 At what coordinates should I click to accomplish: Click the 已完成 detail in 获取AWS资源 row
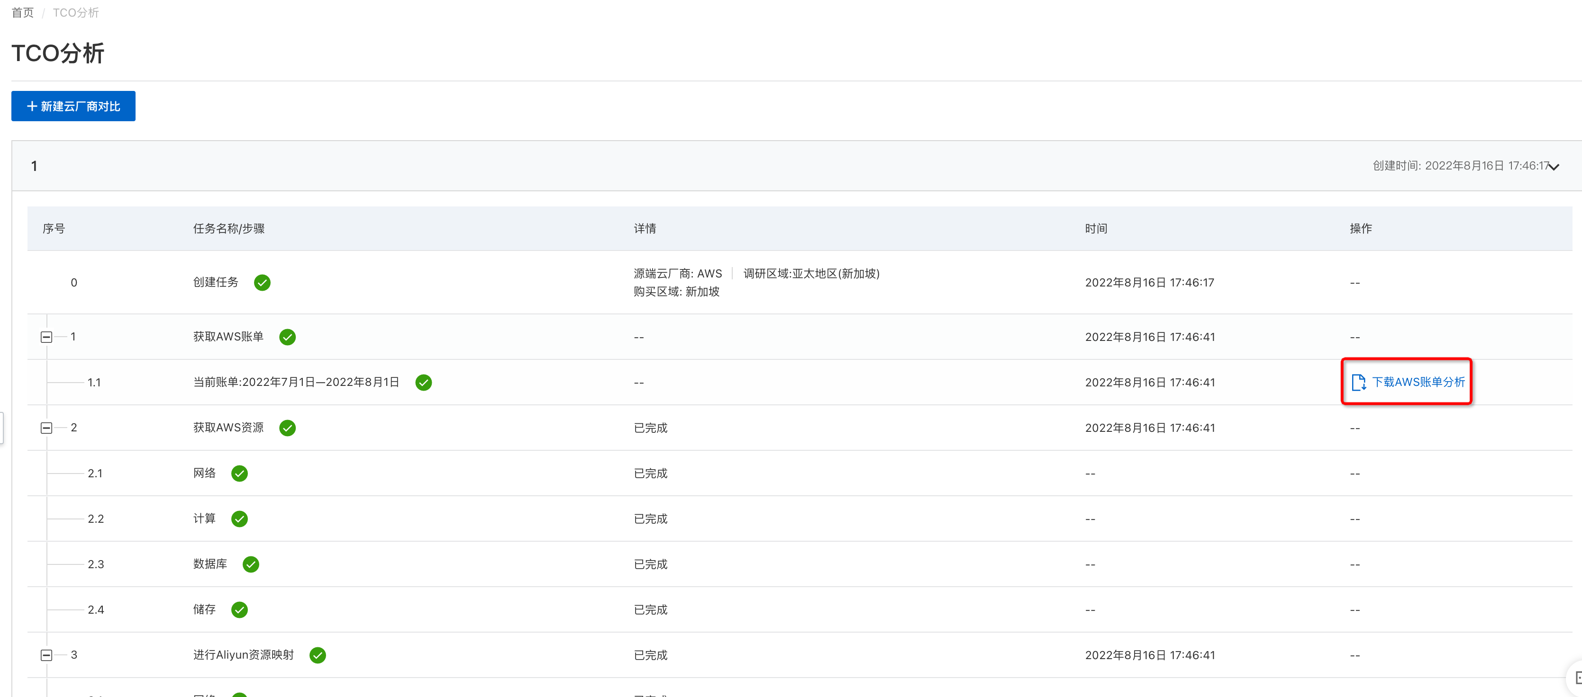click(650, 428)
